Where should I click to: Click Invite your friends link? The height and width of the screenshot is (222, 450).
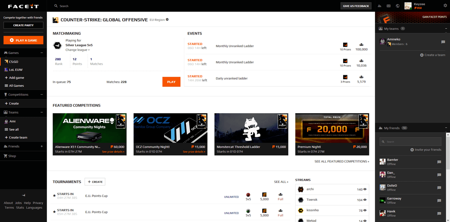click(x=426, y=150)
